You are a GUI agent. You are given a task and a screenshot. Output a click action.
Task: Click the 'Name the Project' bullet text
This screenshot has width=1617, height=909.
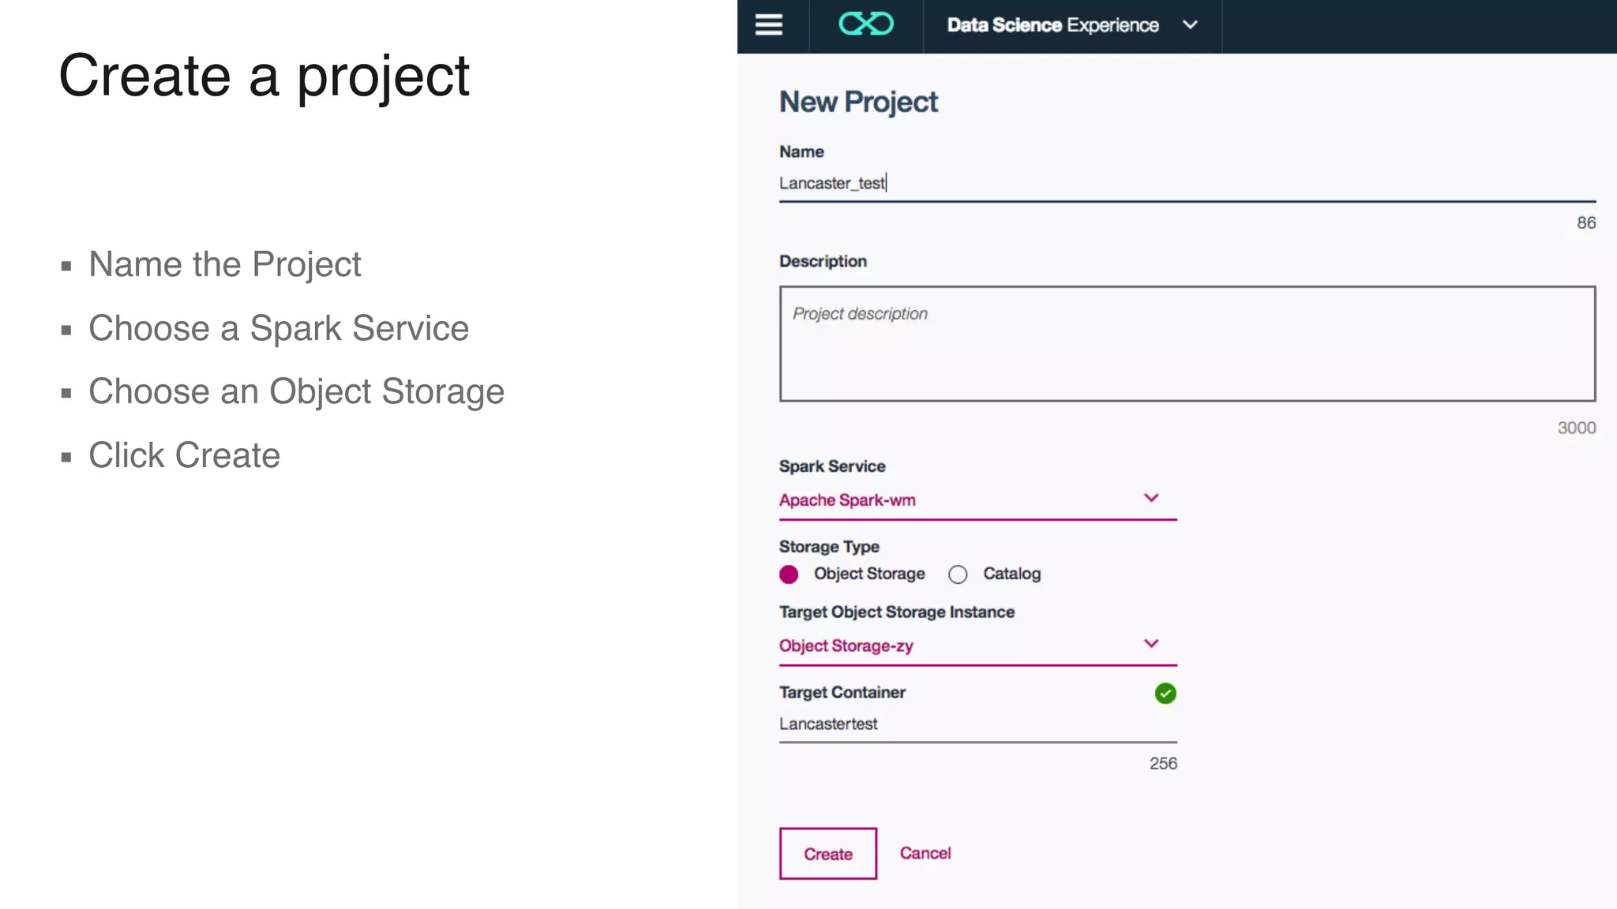224,264
